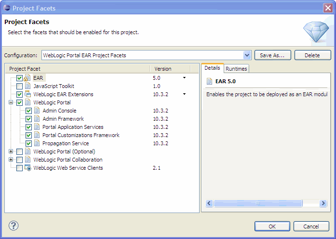This screenshot has height=239, width=336.
Task: Click the Save As... button
Action: point(272,55)
